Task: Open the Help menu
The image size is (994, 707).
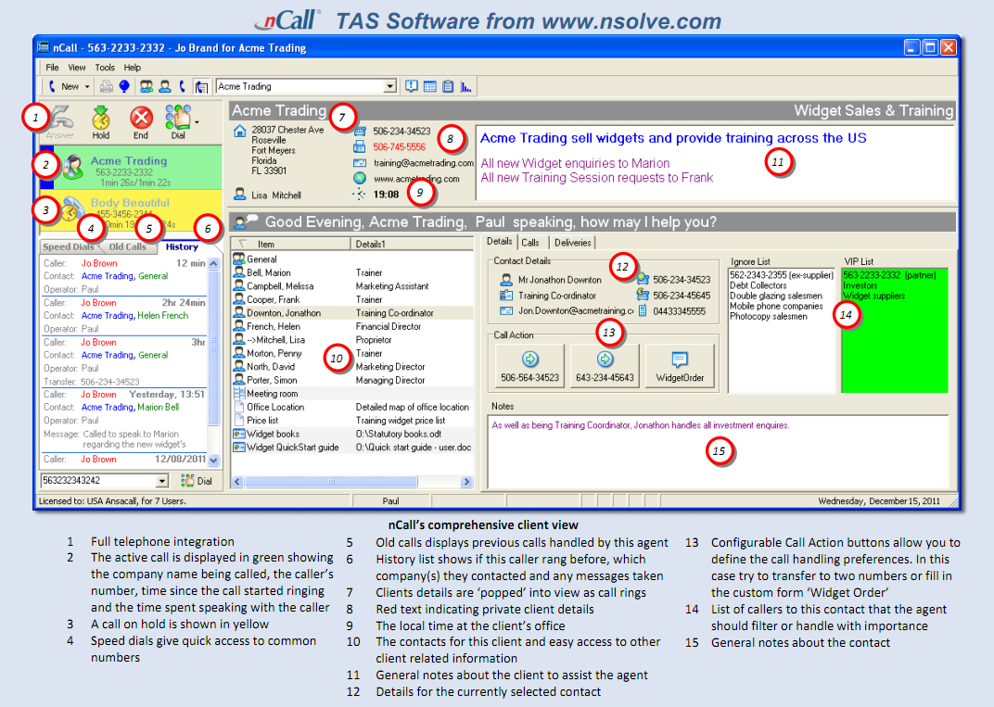Action: 132,67
